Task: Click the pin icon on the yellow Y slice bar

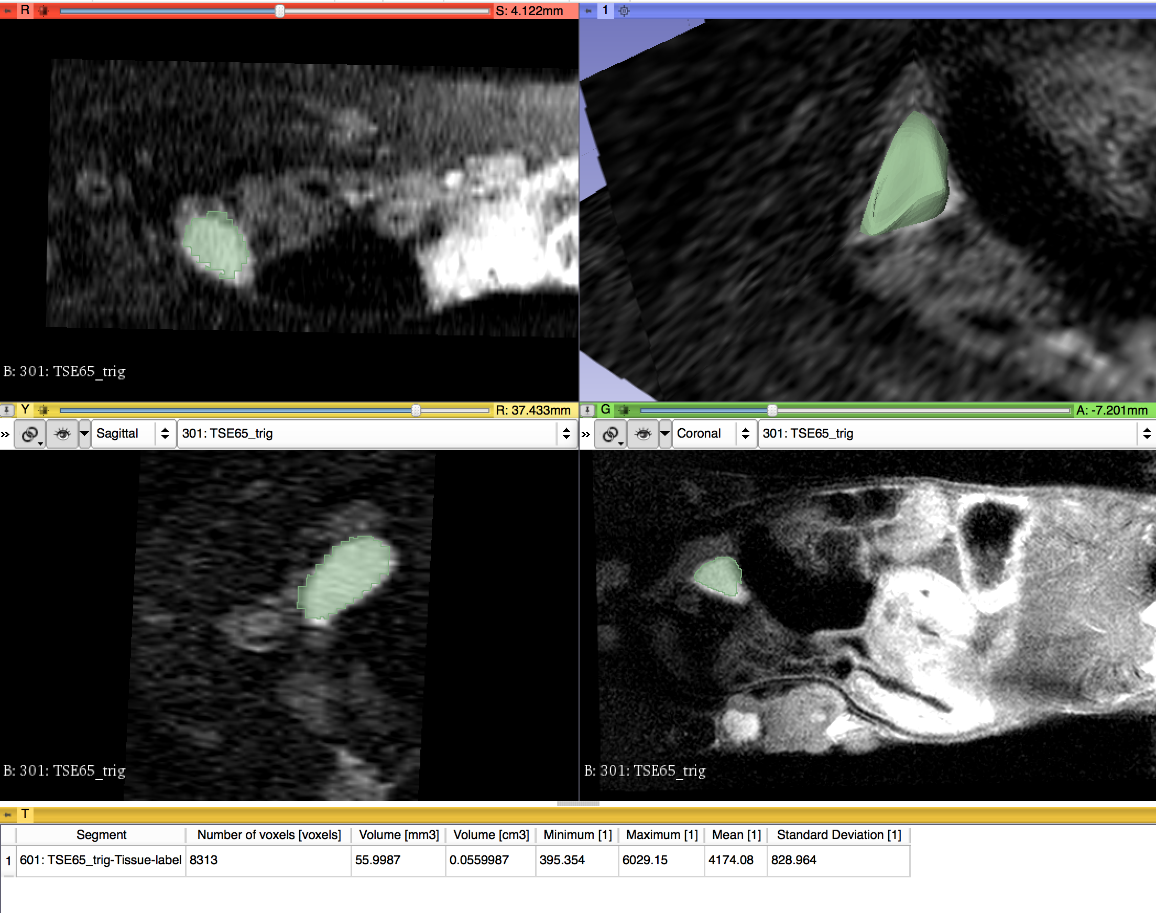Action: [6, 410]
